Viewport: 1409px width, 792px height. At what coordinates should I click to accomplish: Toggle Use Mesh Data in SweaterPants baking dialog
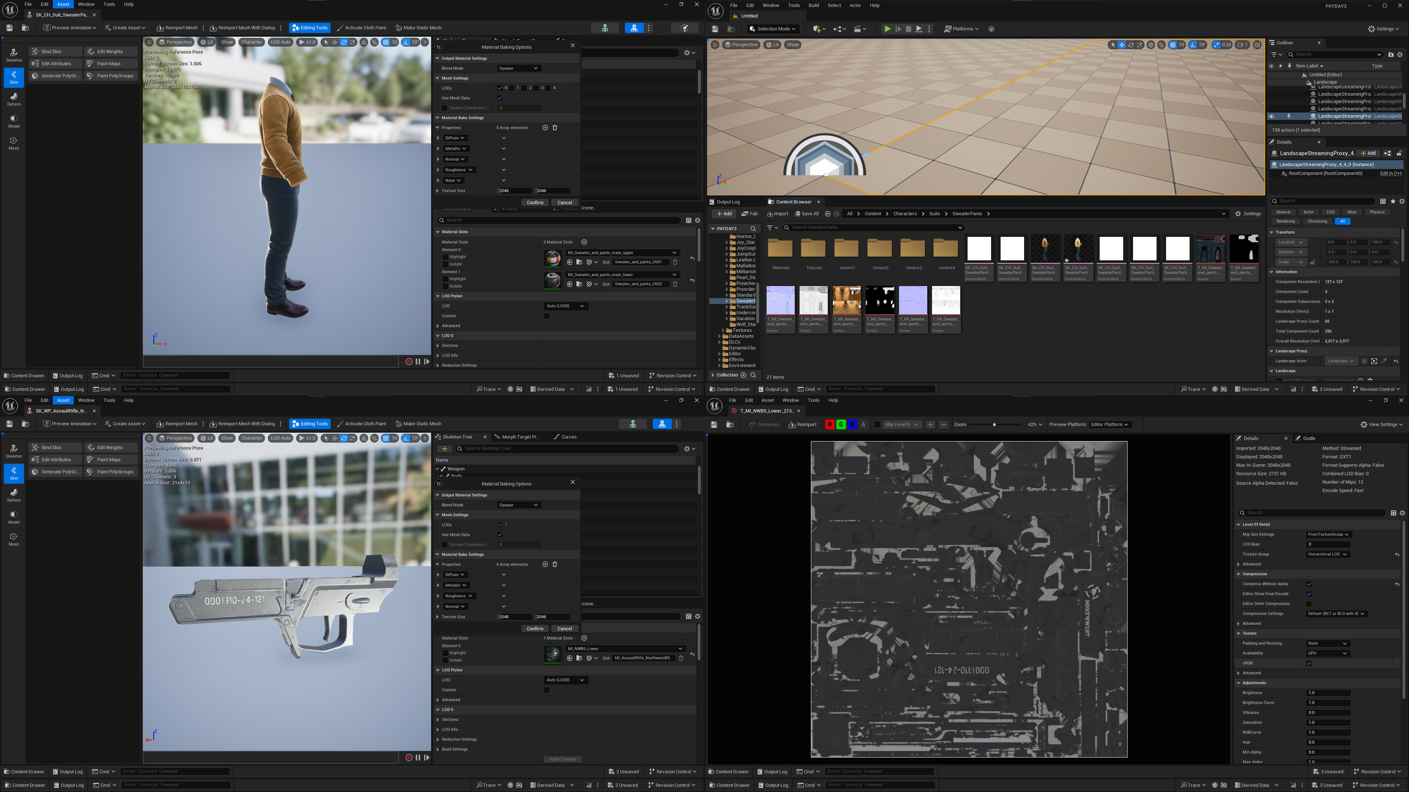[499, 98]
